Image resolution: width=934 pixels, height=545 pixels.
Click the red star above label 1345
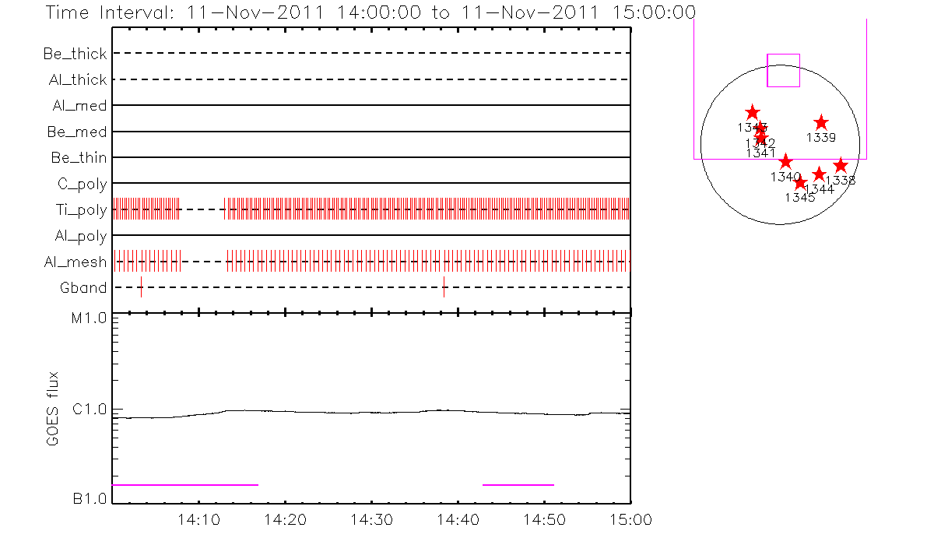click(800, 182)
